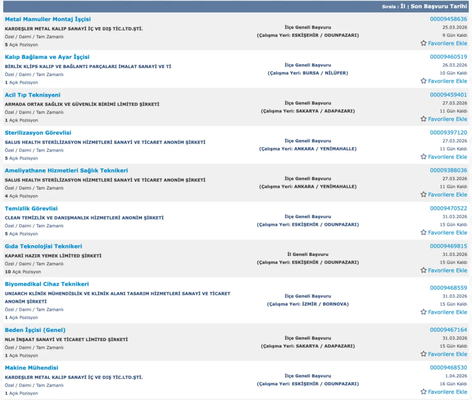Viewport: 472px width, 400px height.
Task: Click favorite star for Temizlik Görevlisi
Action: (x=423, y=232)
